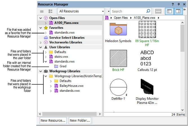Collapse Workgroup Libraries(KristinTemp) folder

[46, 76]
